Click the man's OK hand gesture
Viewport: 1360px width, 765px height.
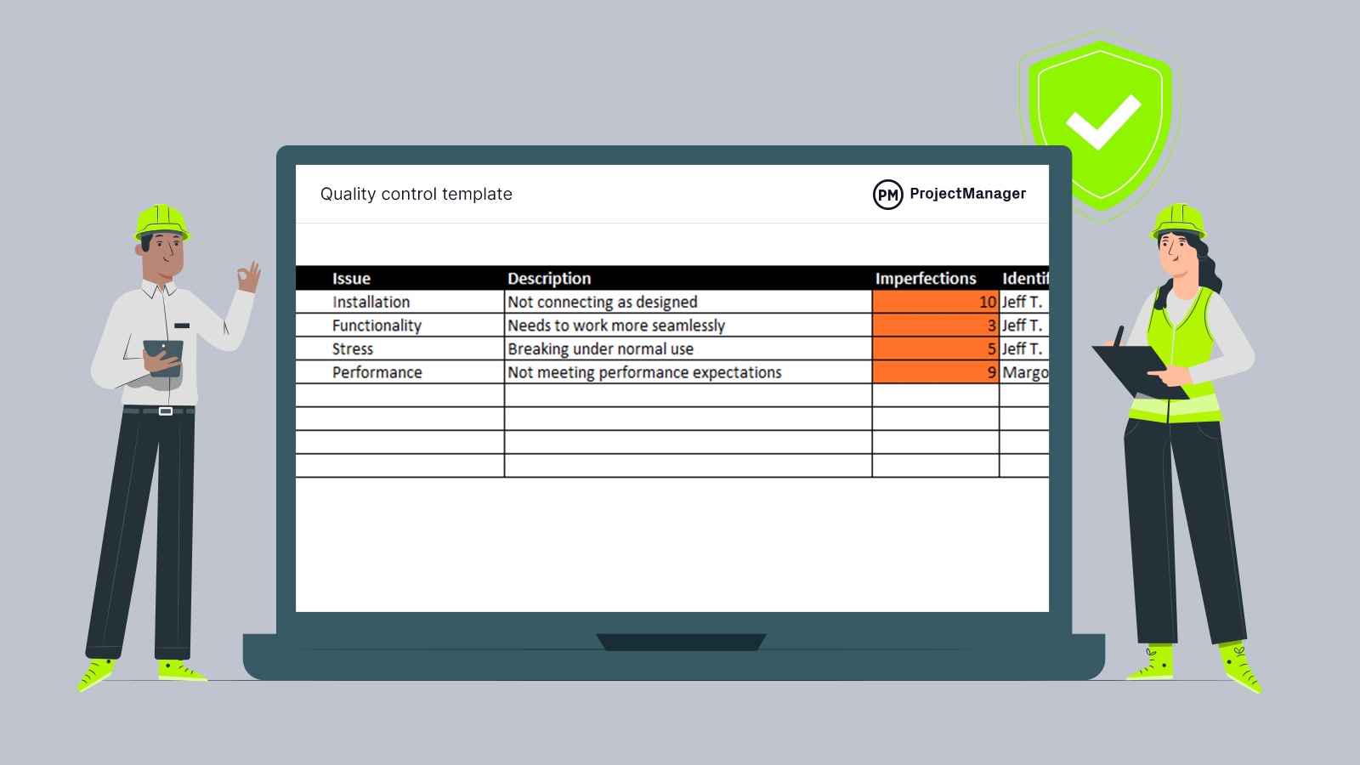tap(248, 277)
